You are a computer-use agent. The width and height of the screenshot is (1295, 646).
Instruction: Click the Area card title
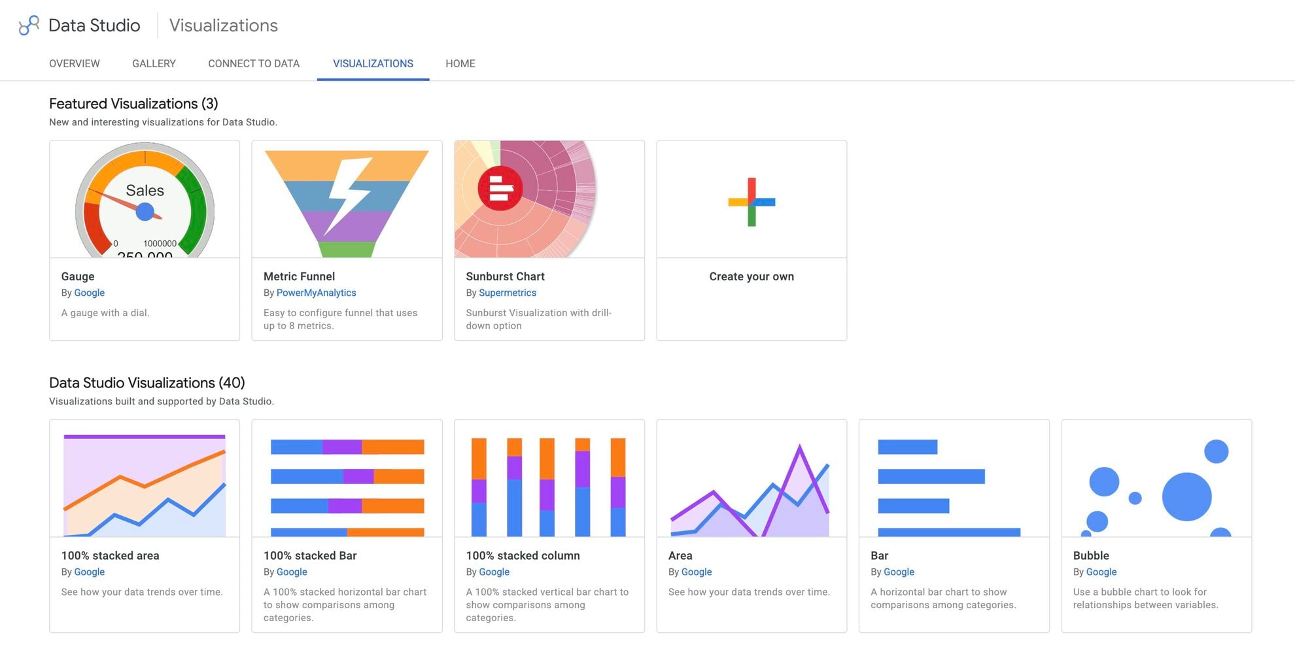coord(680,555)
